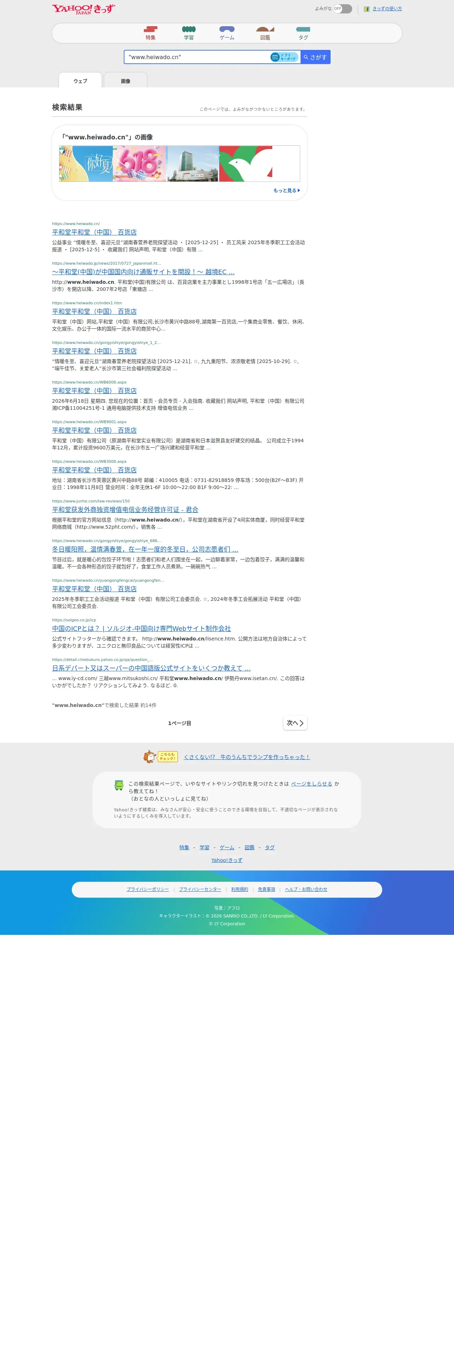Open the ヘルプ・お問い合わせ link

tap(306, 890)
